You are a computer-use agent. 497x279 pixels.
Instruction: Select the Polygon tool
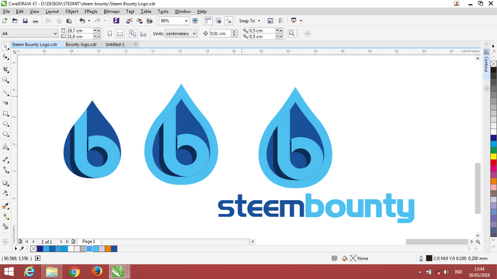[5, 134]
